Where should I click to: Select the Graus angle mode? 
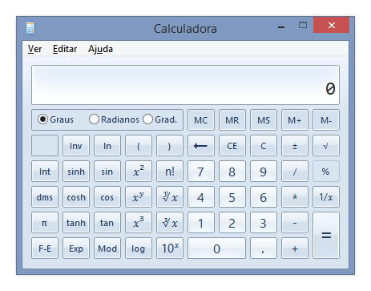tap(55, 119)
